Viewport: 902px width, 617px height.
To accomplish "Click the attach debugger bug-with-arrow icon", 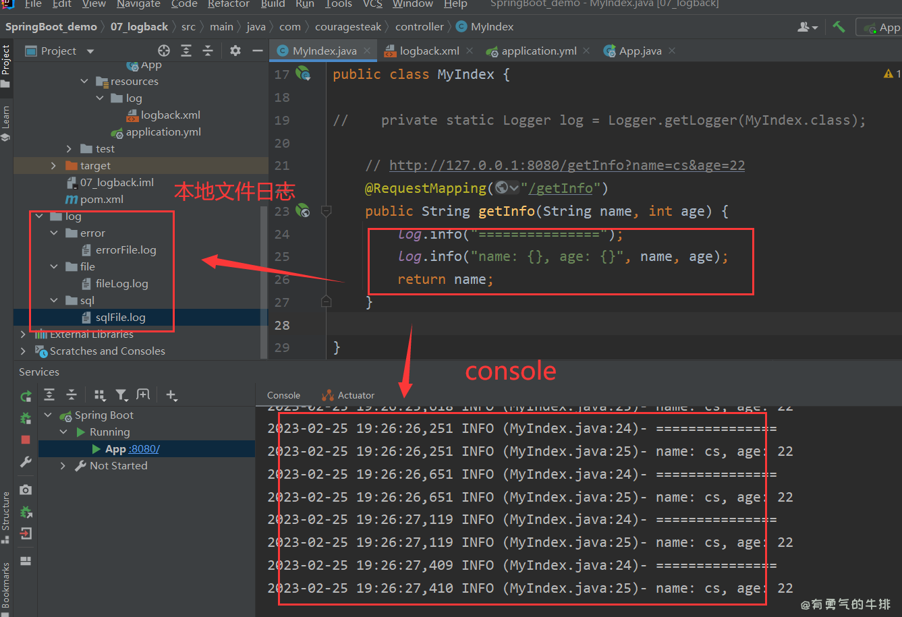I will 26,512.
